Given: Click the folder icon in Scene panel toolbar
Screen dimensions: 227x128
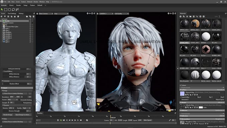Looking at the screenshot, I should [x=27, y=16].
